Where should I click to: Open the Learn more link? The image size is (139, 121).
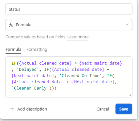pyautogui.click(x=78, y=37)
